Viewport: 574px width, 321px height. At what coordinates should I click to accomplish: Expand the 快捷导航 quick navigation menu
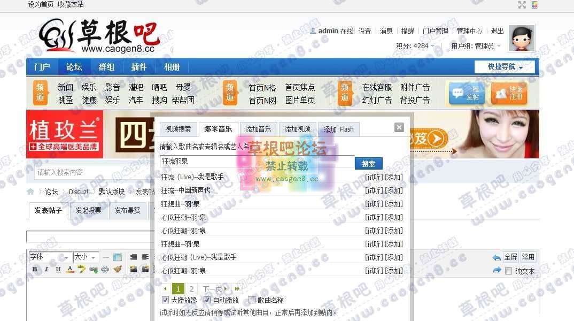pyautogui.click(x=505, y=67)
